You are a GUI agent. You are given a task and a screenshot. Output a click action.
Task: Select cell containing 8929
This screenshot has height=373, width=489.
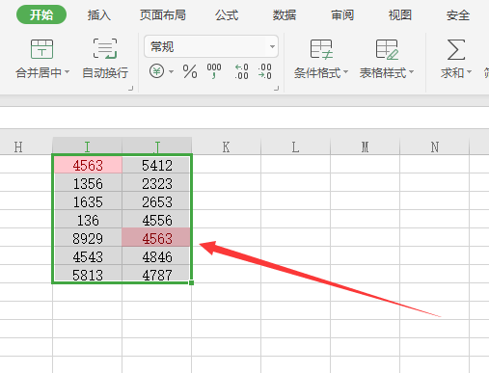[x=88, y=238]
